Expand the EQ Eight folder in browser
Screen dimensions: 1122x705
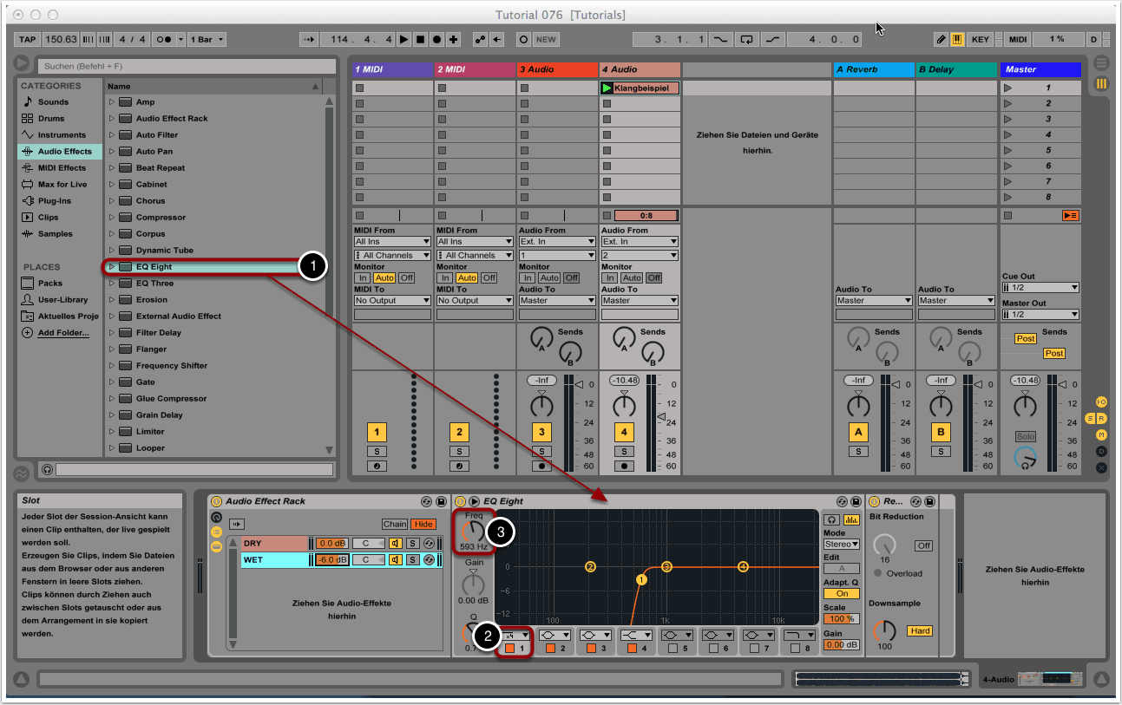click(x=112, y=267)
